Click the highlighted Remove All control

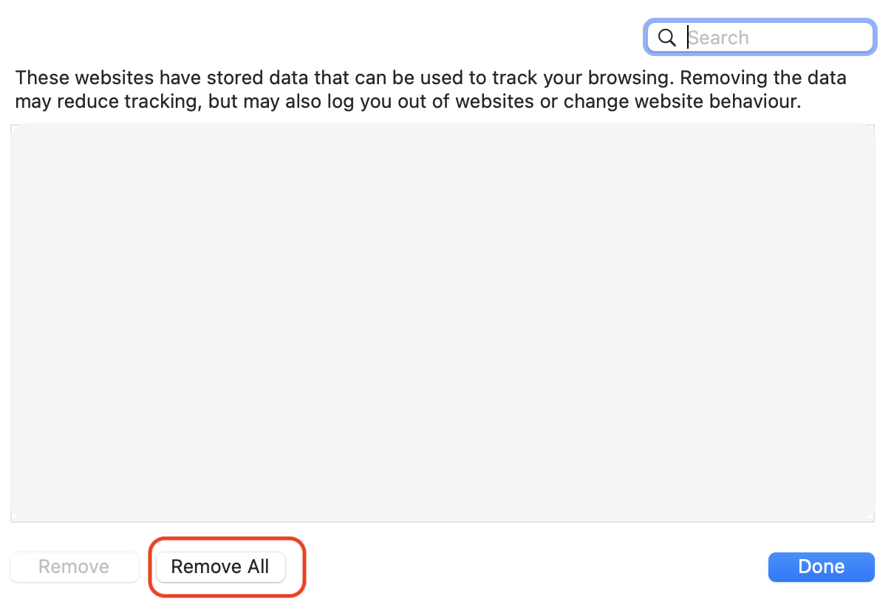(219, 566)
